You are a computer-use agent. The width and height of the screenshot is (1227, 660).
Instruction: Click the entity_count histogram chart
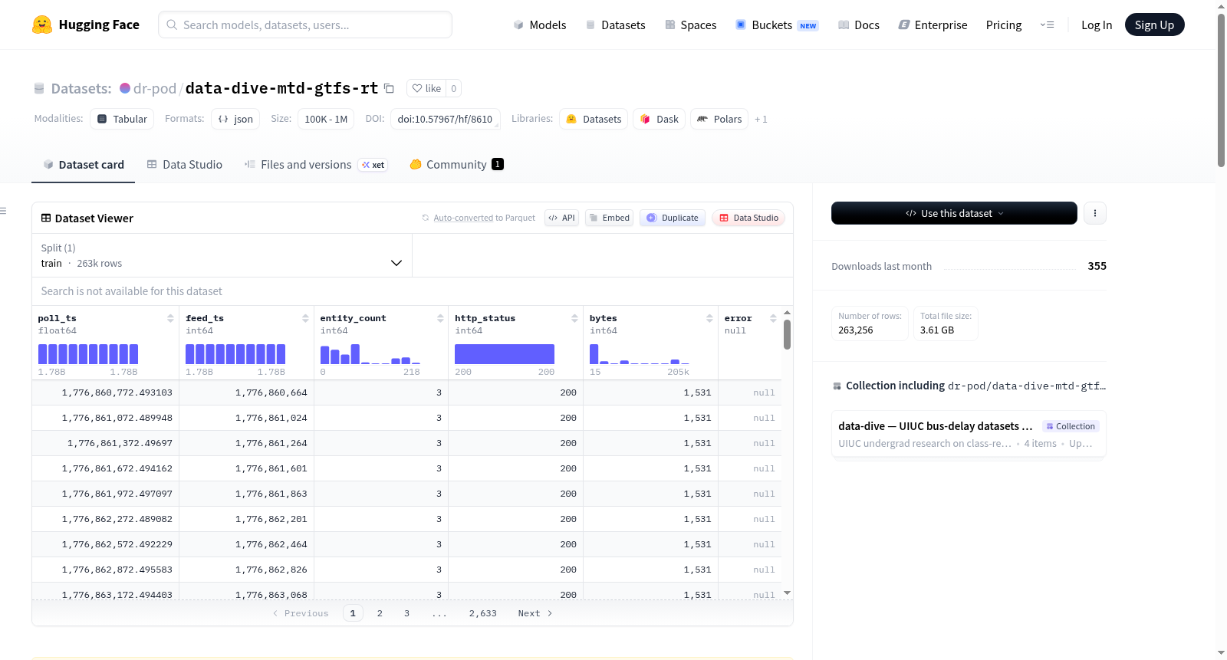point(370,354)
